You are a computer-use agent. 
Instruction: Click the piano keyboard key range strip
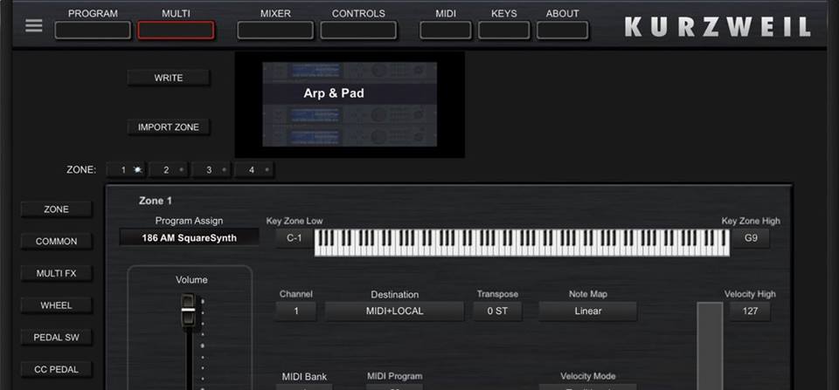522,243
